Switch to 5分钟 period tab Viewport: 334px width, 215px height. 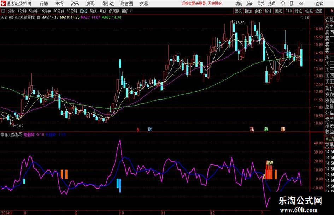[33, 11]
